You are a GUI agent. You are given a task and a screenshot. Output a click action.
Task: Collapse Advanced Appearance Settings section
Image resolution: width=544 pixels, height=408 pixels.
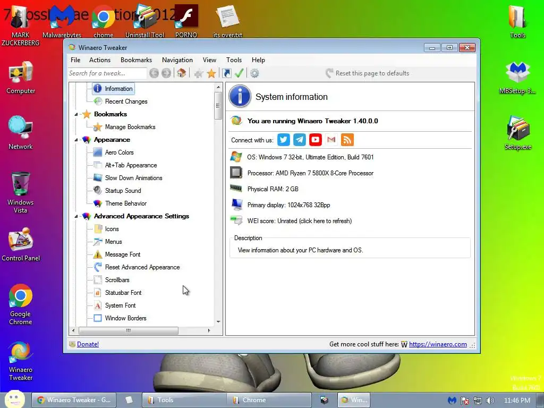76,216
